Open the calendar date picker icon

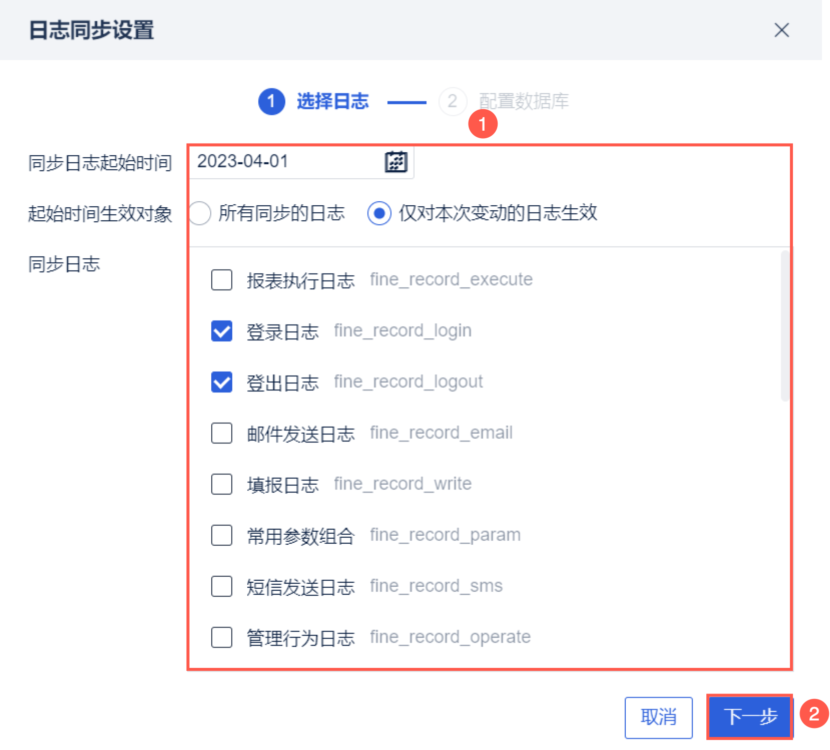coord(395,162)
